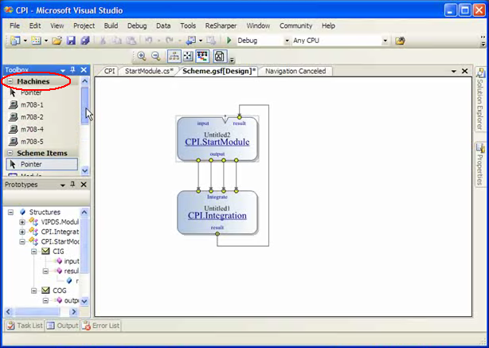Open the File menu
This screenshot has width=489, height=348.
point(14,26)
